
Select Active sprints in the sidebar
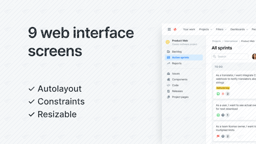184,58
